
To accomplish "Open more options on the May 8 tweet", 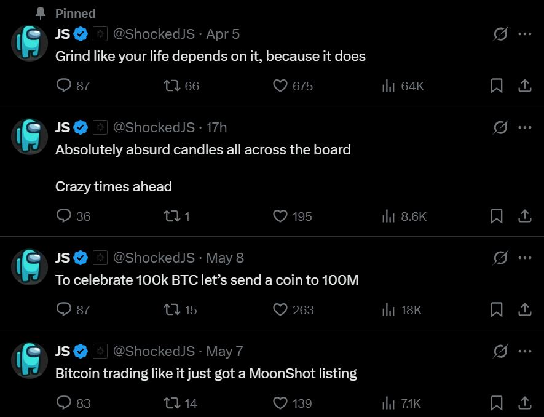I will click(x=525, y=258).
